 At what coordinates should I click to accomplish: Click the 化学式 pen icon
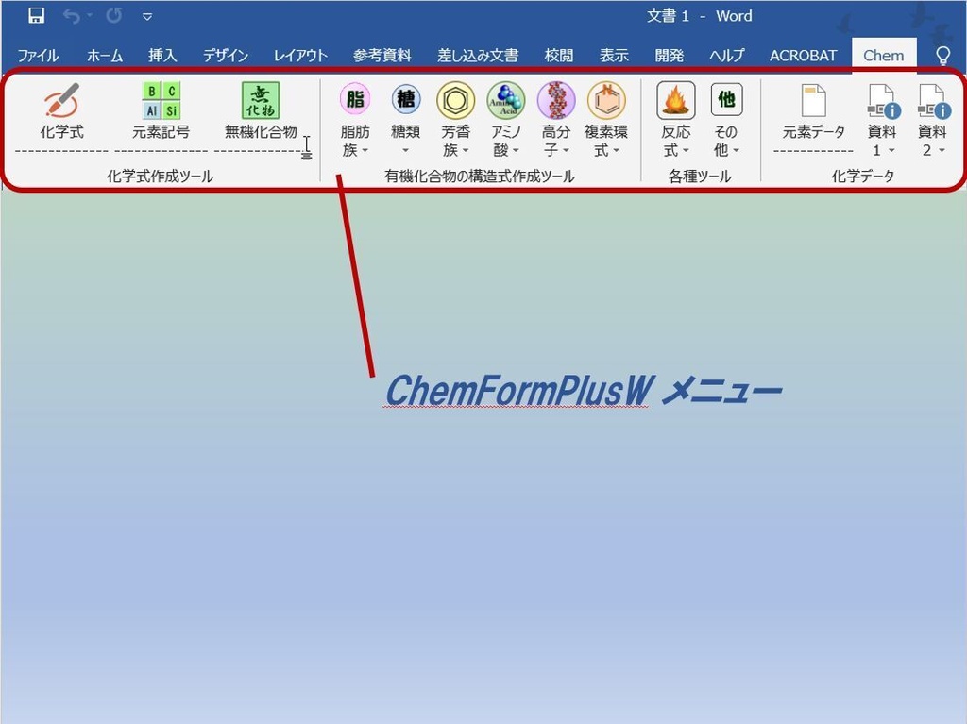tap(61, 100)
